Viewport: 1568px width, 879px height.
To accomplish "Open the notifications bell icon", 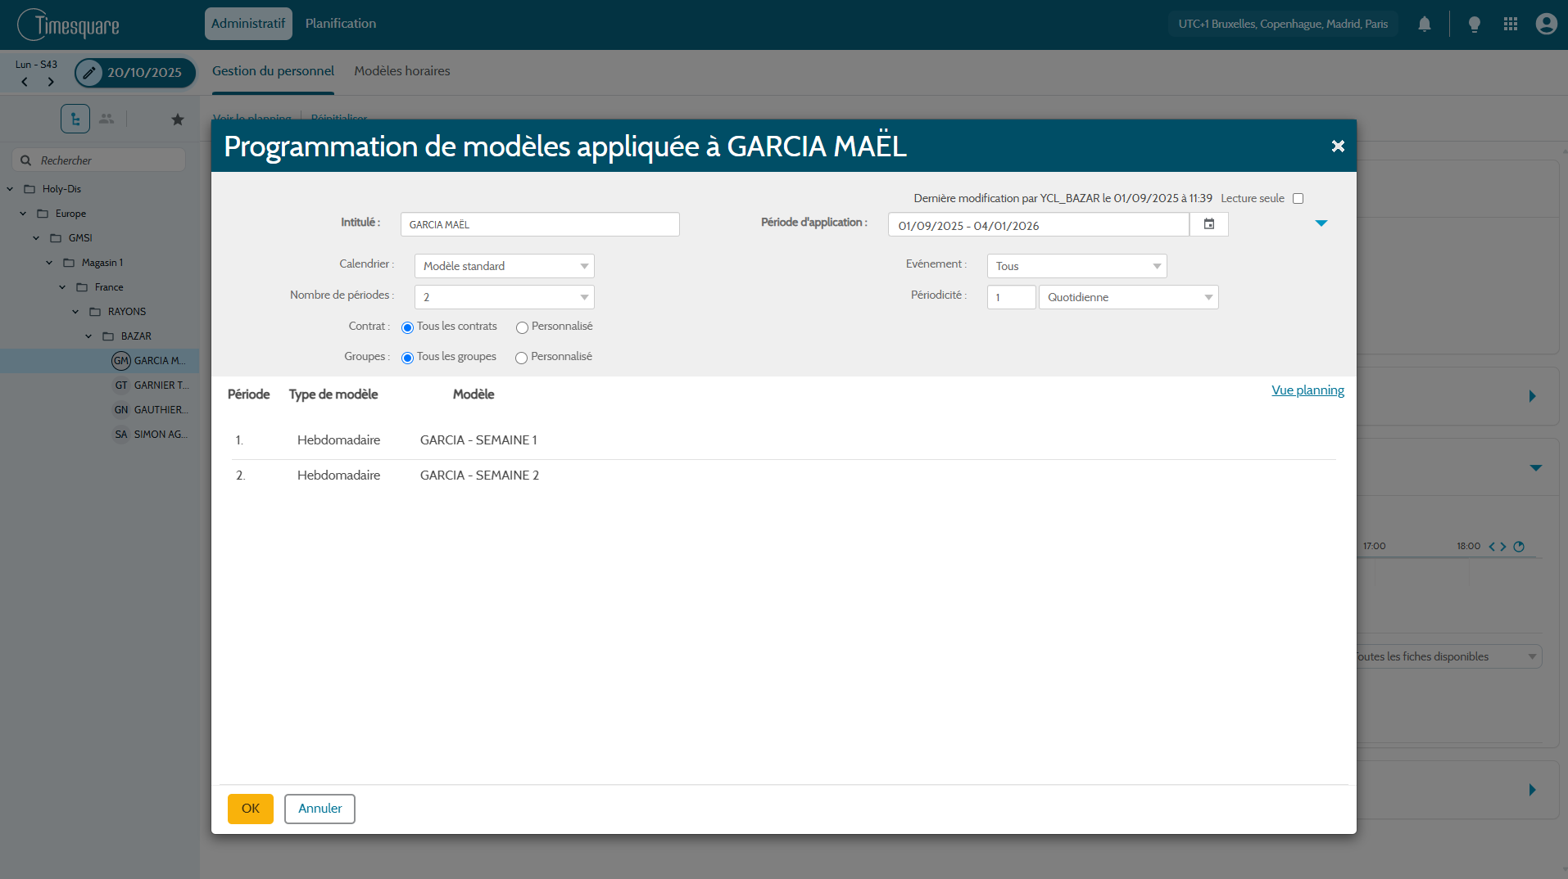I will pos(1425,24).
